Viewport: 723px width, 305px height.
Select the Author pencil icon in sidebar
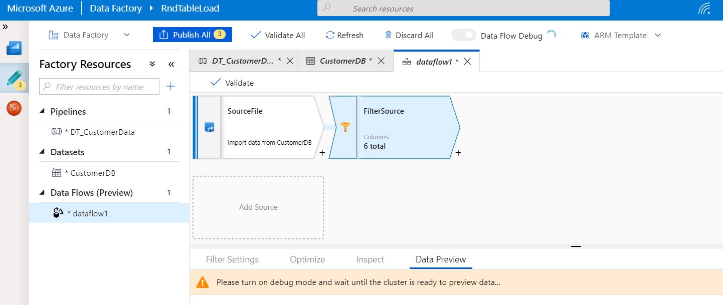[x=14, y=79]
